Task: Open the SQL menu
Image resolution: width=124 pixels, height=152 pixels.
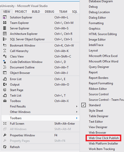Action: (x=75, y=12)
